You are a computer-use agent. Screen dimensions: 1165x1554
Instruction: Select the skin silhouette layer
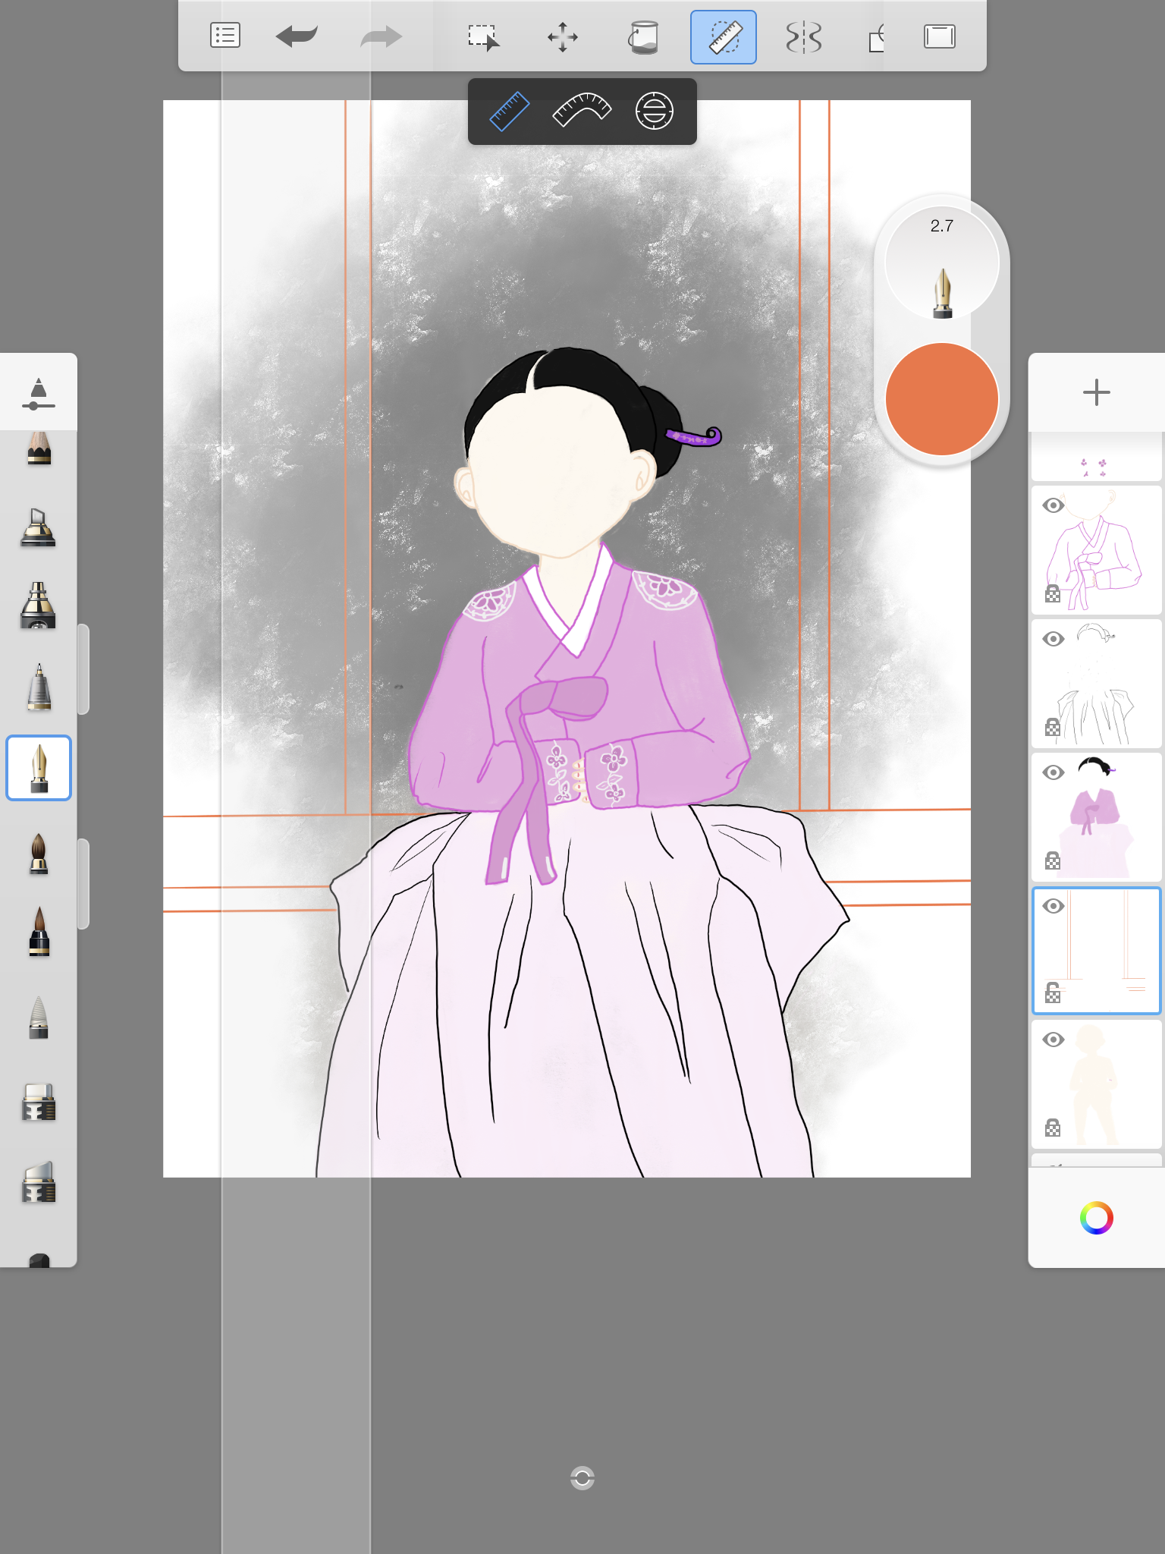pyautogui.click(x=1097, y=1084)
